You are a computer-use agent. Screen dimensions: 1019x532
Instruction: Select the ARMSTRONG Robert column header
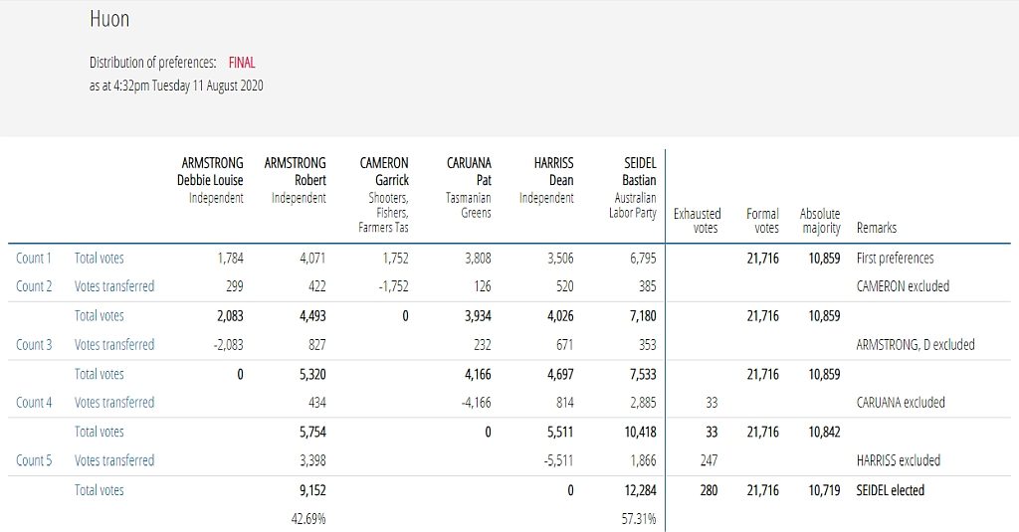(x=295, y=180)
